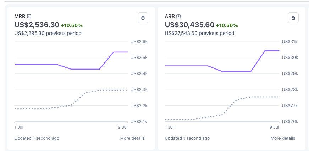Click the US$28k axis label
The image size is (309, 151).
[x=290, y=90]
